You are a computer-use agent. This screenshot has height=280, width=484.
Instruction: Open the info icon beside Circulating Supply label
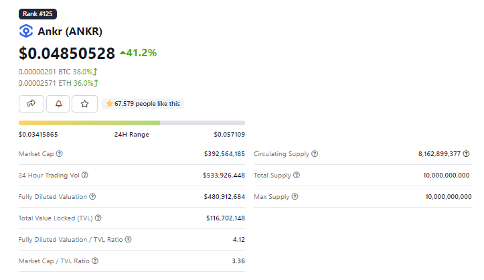[315, 153]
